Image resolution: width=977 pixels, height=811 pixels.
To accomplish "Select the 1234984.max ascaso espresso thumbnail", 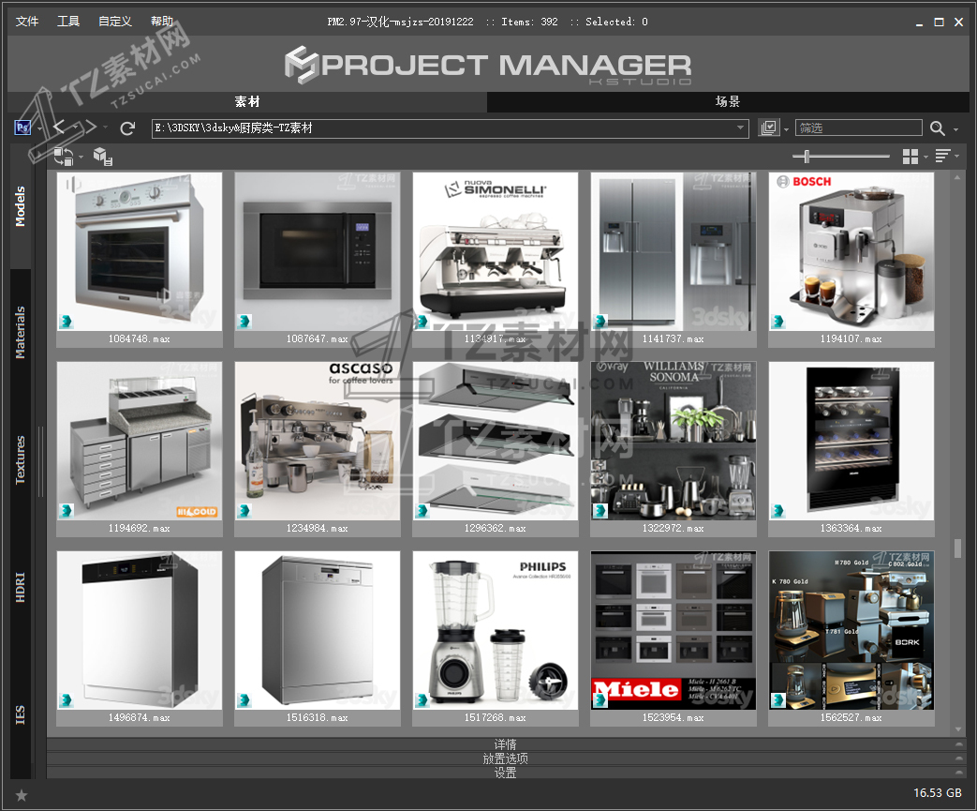I will [x=318, y=441].
